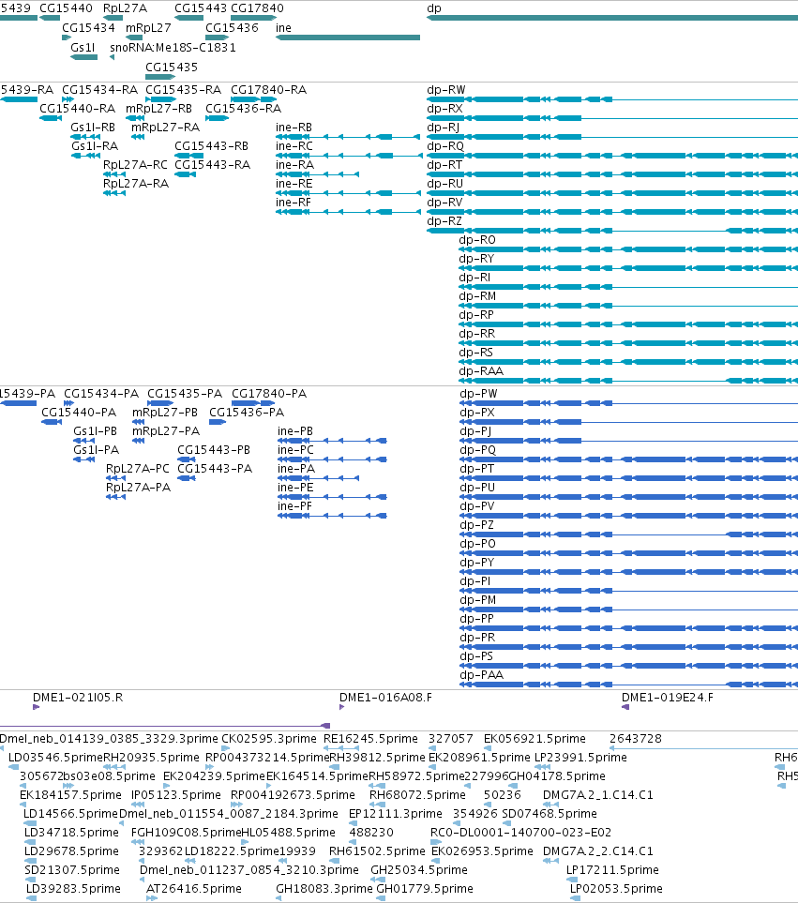Click the dp-PM protein label

click(478, 599)
